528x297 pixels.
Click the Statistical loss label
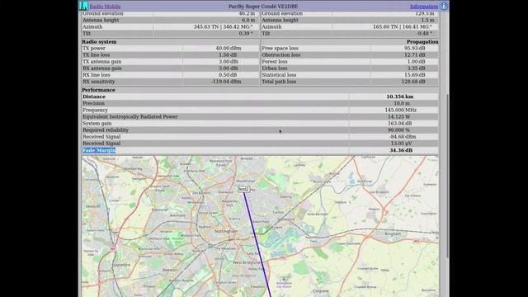click(x=279, y=75)
